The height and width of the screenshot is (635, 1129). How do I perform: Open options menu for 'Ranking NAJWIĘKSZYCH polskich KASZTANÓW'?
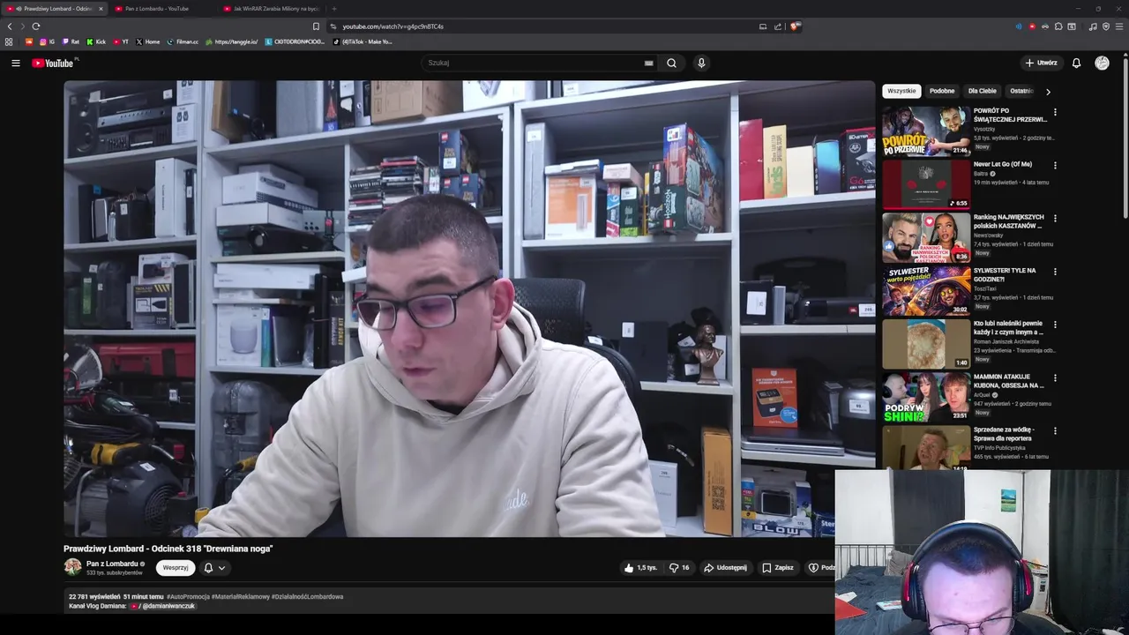(x=1055, y=218)
